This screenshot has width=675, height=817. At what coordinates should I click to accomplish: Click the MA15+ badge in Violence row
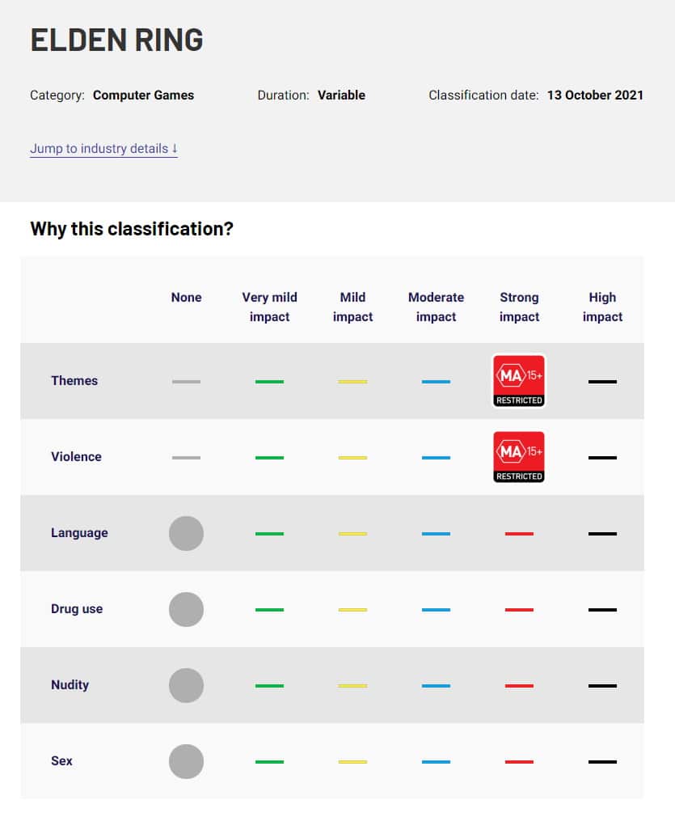pos(519,457)
